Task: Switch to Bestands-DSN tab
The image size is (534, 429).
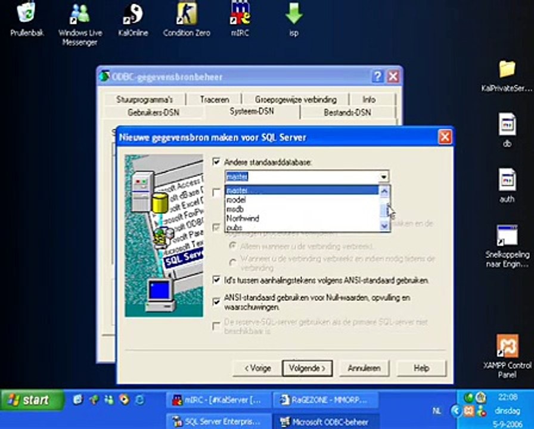Action: (x=347, y=113)
